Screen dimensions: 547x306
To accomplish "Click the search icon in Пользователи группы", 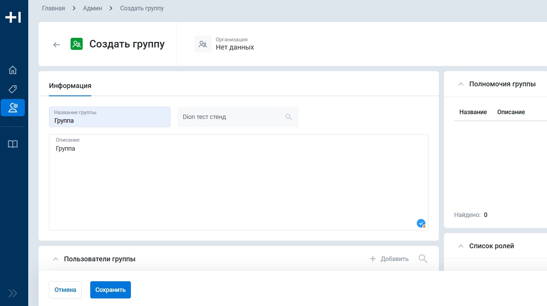I will click(423, 259).
